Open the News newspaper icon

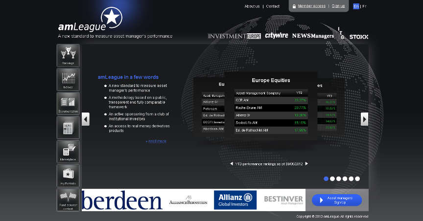pos(68,128)
